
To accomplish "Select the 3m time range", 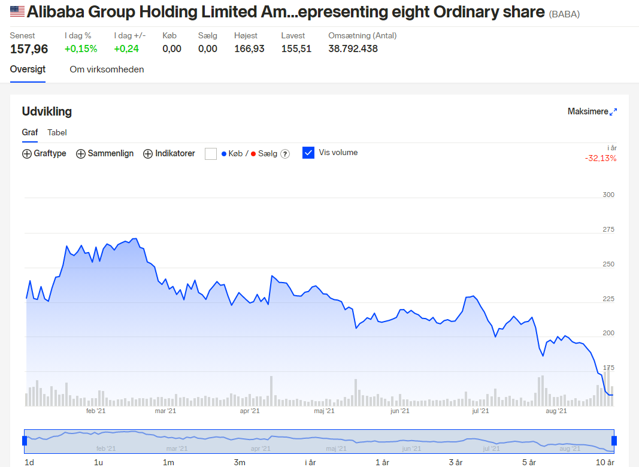I will click(240, 462).
